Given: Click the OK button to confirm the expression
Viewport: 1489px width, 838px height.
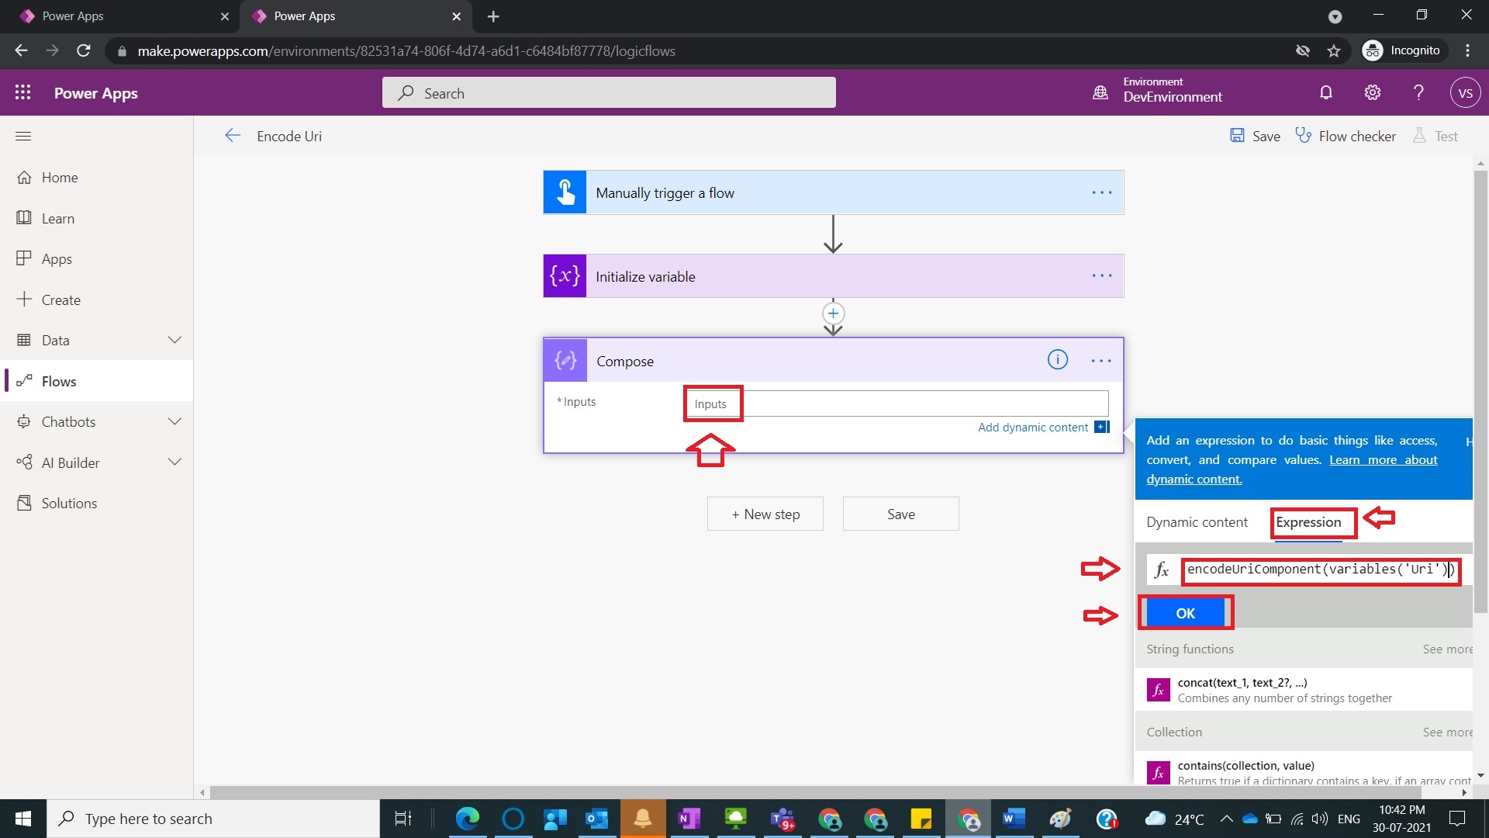Looking at the screenshot, I should click(x=1185, y=612).
